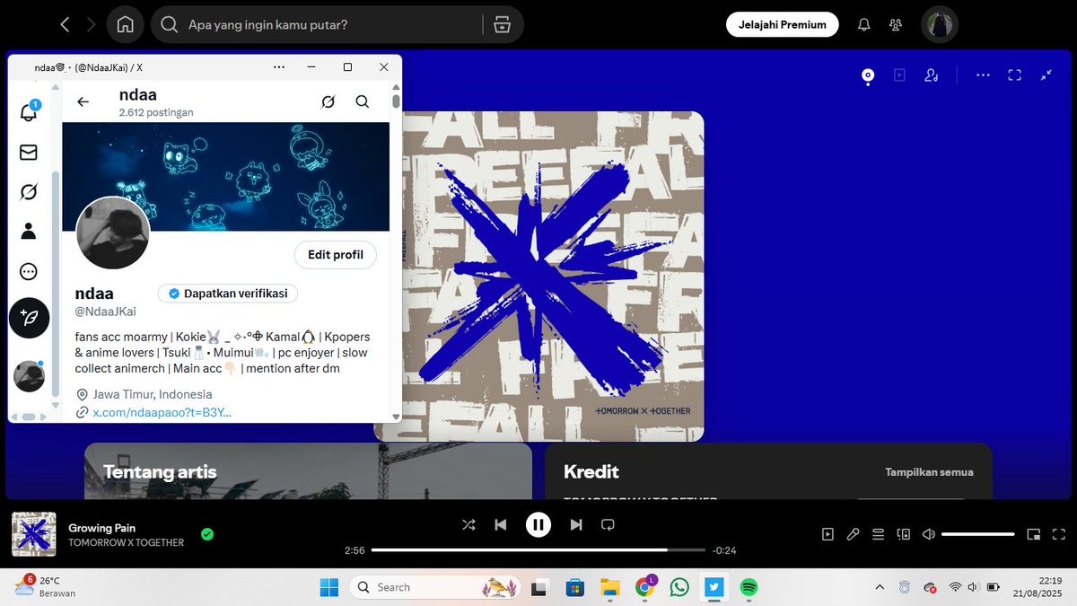The width and height of the screenshot is (1077, 606).
Task: Pause the current song
Action: pyautogui.click(x=538, y=525)
